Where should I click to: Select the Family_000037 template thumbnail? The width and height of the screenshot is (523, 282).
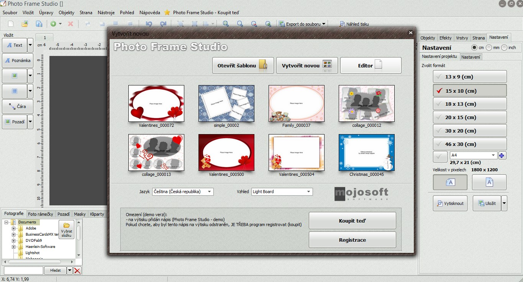coord(297,103)
